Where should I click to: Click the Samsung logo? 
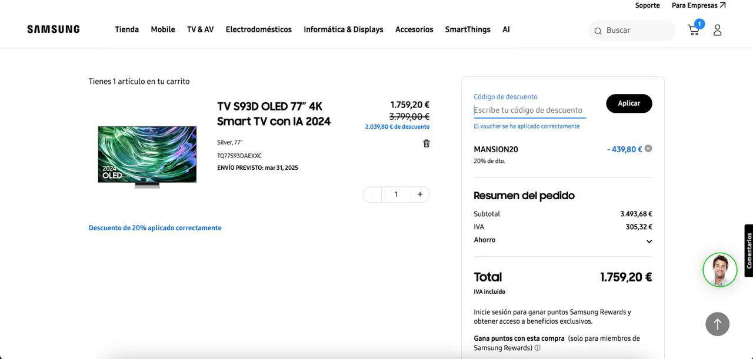(53, 29)
